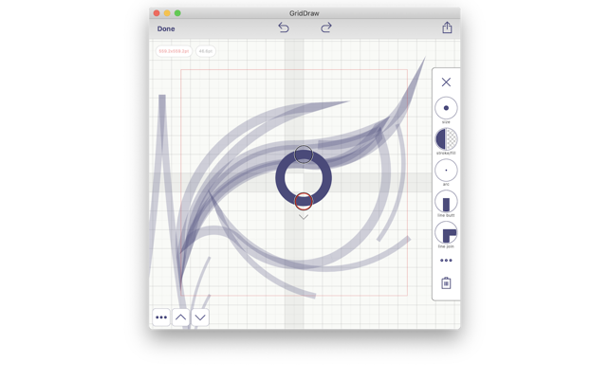The width and height of the screenshot is (610, 381).
Task: Click the clipboard paste icon
Action: (x=446, y=282)
